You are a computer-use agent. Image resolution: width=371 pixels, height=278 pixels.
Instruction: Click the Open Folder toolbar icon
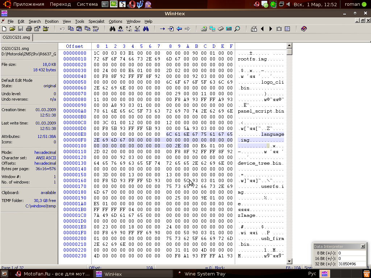click(46, 29)
